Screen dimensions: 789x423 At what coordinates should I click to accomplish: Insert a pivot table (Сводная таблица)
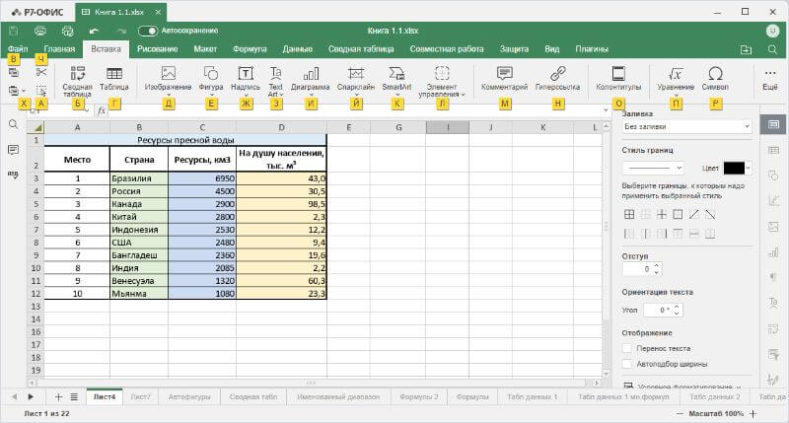point(77,81)
